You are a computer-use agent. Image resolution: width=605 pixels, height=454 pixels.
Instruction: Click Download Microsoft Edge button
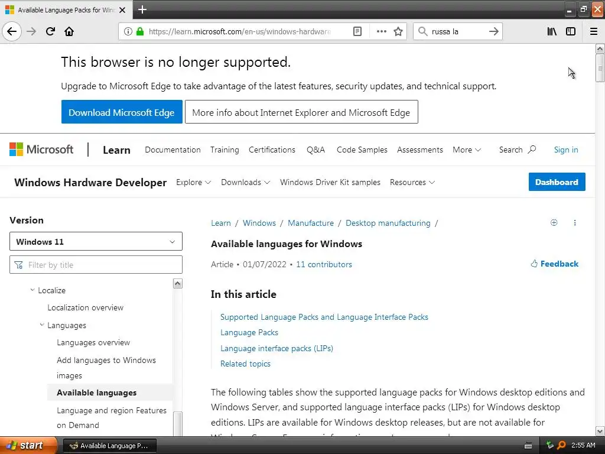[122, 112]
